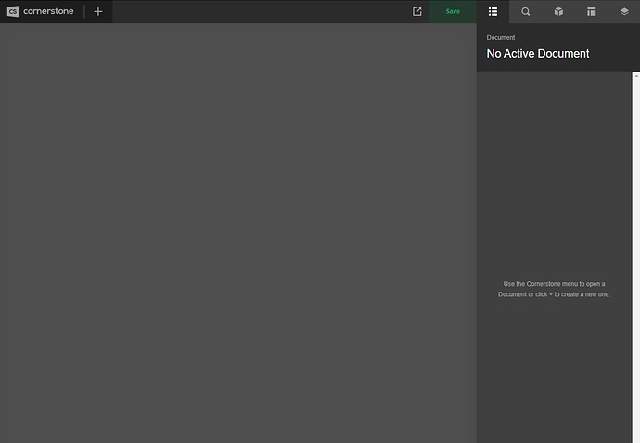640x443 pixels.
Task: Click the divider between logo and plus icon
Action: pos(84,11)
